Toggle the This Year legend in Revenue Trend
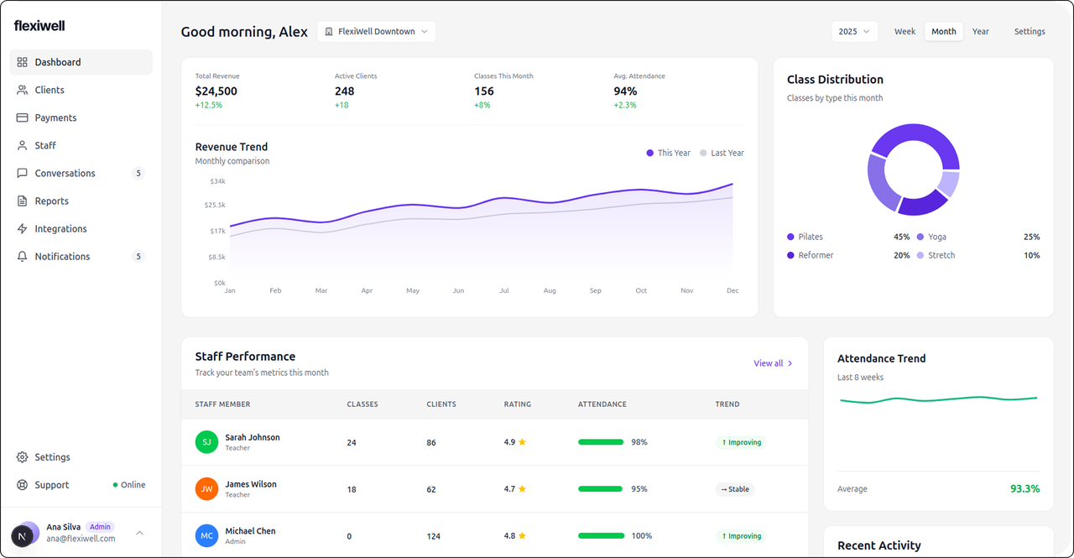1074x558 pixels. 668,153
